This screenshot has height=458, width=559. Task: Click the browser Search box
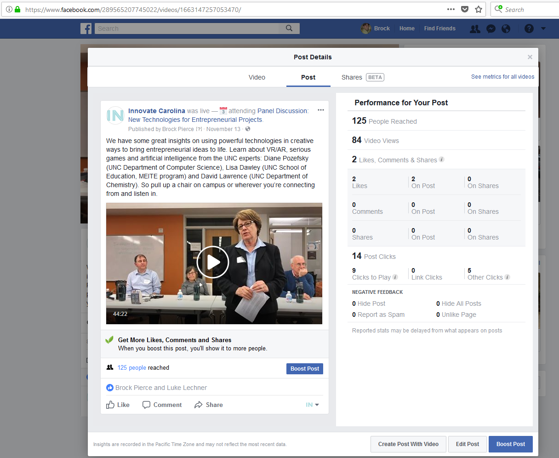coord(525,9)
